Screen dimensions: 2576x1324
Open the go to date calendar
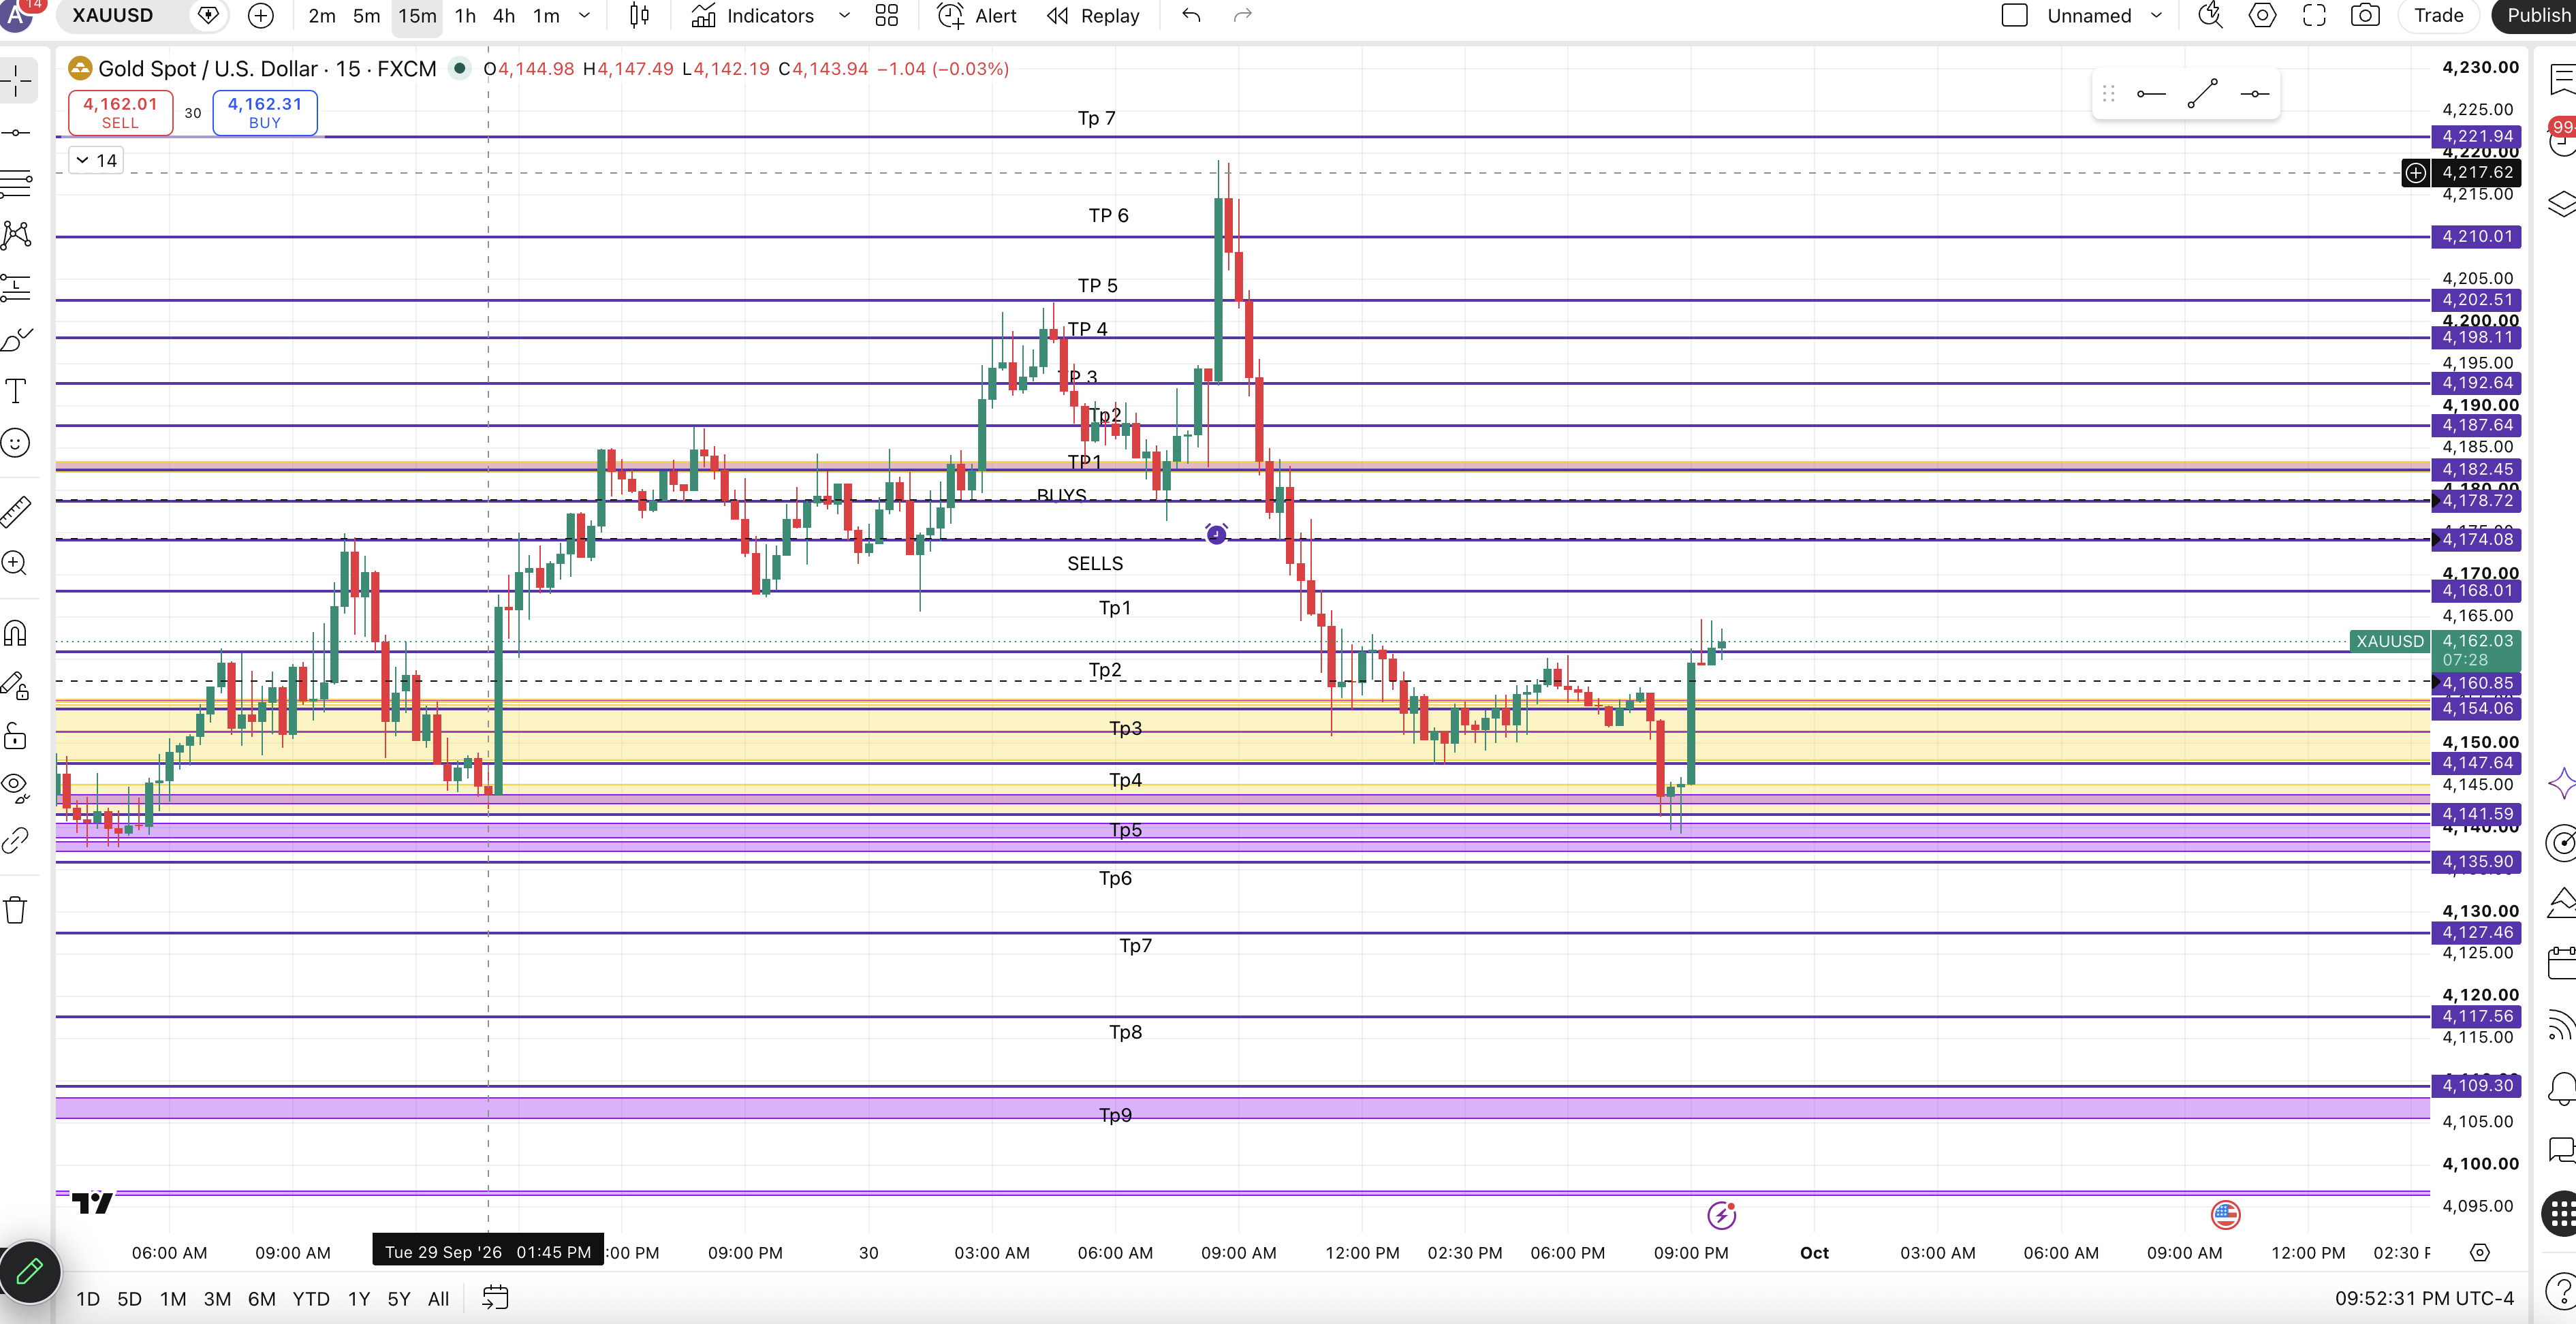(x=495, y=1298)
